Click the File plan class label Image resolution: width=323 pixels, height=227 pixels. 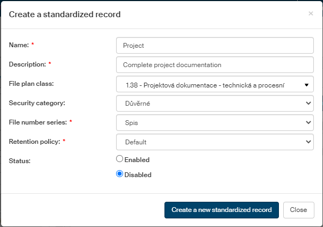(31, 84)
